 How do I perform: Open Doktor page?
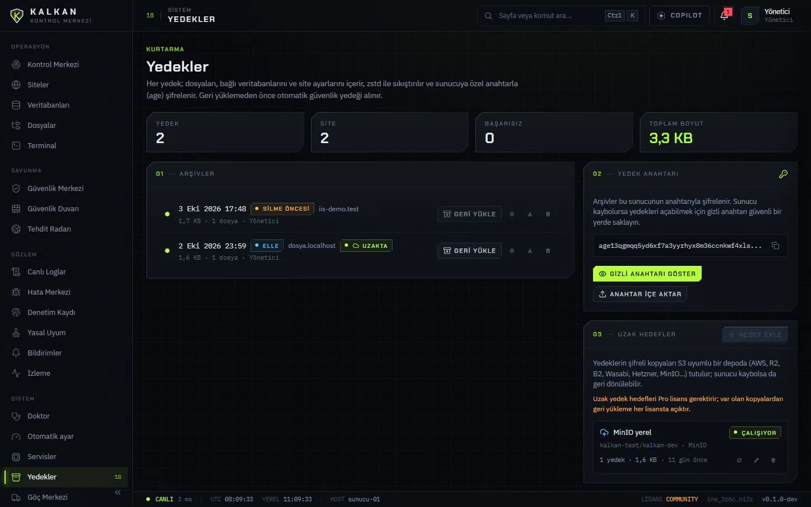coord(66,416)
